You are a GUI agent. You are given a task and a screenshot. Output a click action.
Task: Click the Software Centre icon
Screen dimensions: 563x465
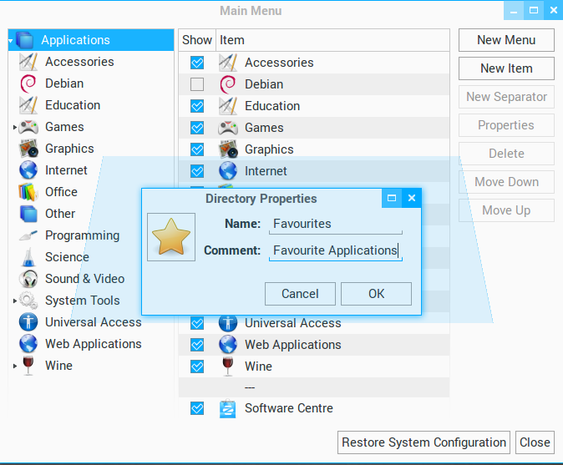(x=227, y=408)
